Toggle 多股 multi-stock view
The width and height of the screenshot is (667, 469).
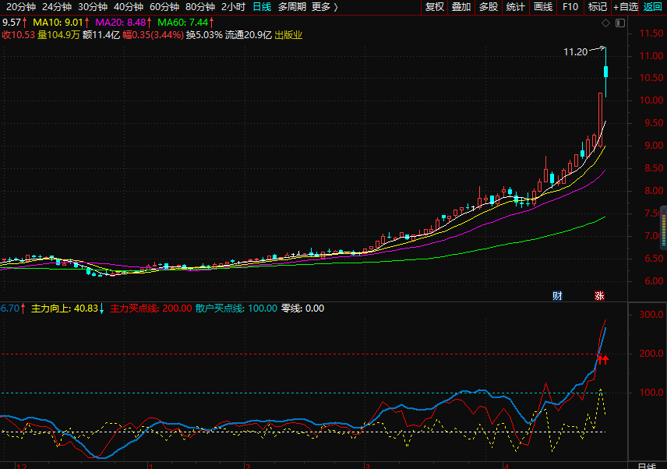click(489, 7)
